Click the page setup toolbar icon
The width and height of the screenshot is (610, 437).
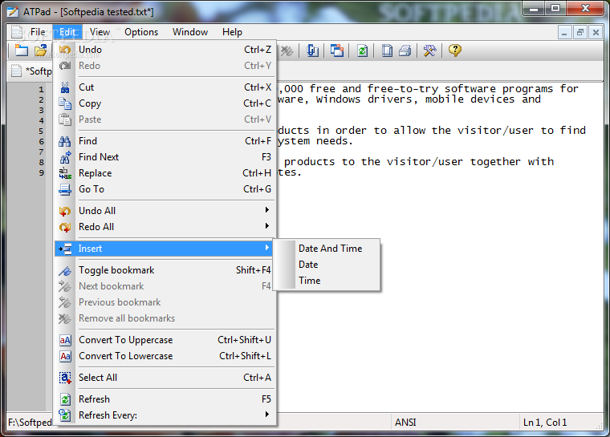pyautogui.click(x=387, y=51)
